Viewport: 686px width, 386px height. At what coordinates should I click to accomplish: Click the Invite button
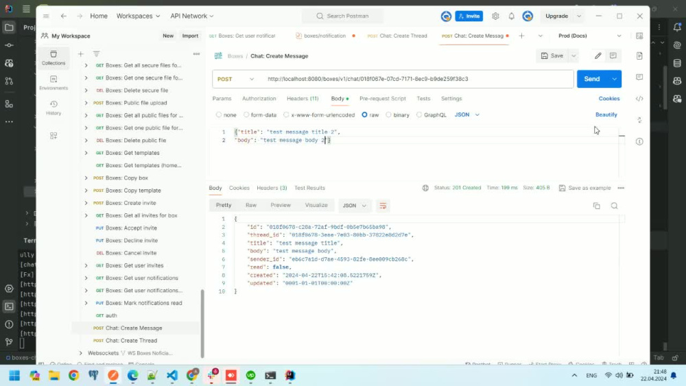(x=469, y=16)
